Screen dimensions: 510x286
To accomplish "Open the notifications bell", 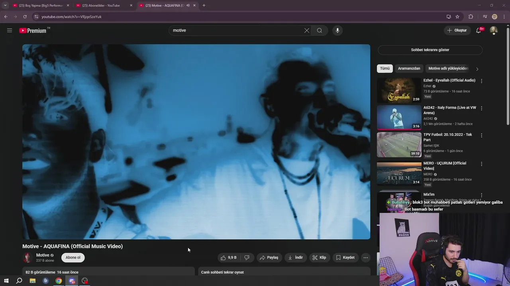I will tap(479, 30).
